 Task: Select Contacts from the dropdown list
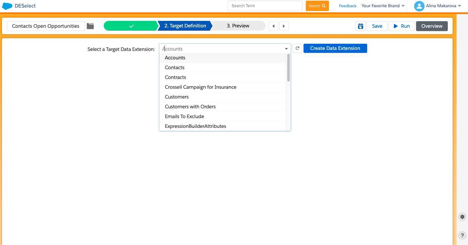pos(175,68)
